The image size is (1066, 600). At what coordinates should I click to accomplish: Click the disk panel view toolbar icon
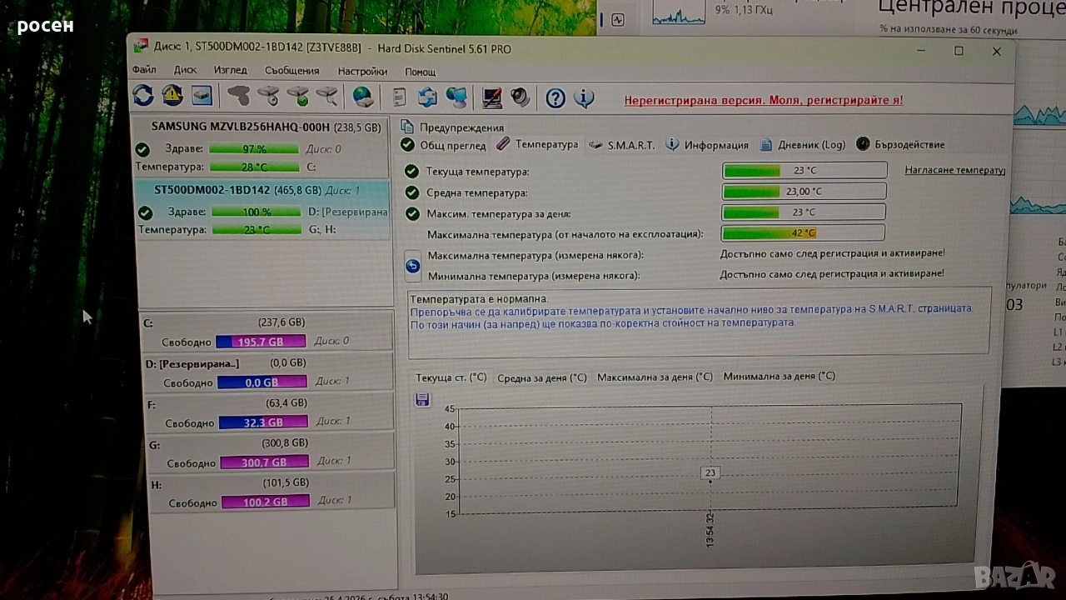[x=202, y=97]
